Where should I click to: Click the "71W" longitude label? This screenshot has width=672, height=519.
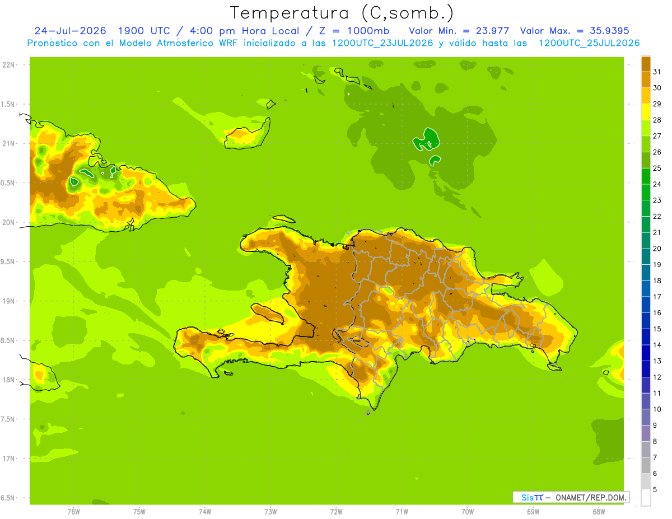[x=402, y=511]
